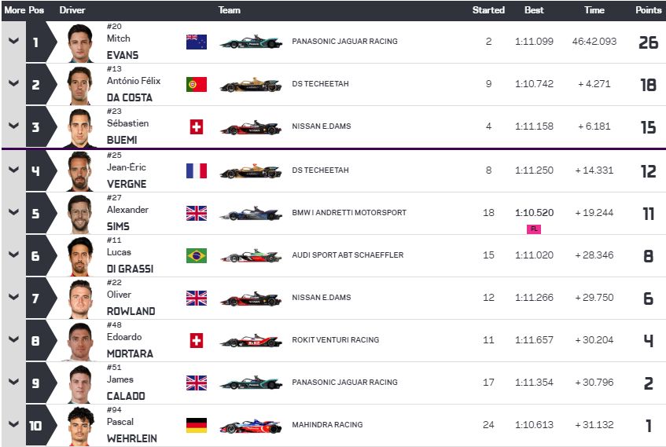Click António Félix da Costa's portrait

tap(80, 86)
